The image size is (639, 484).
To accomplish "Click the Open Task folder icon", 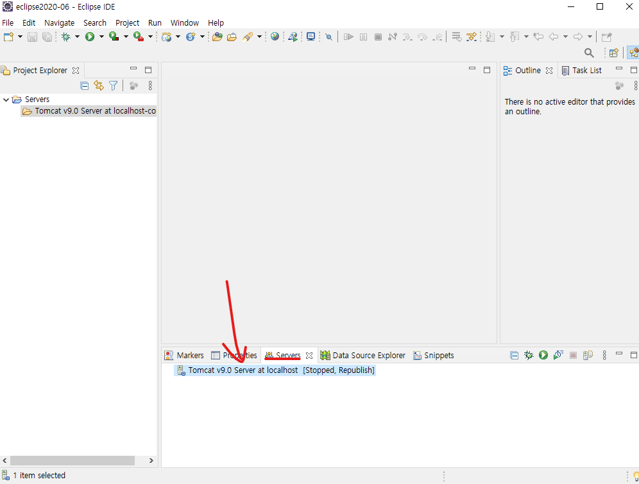I will [232, 37].
